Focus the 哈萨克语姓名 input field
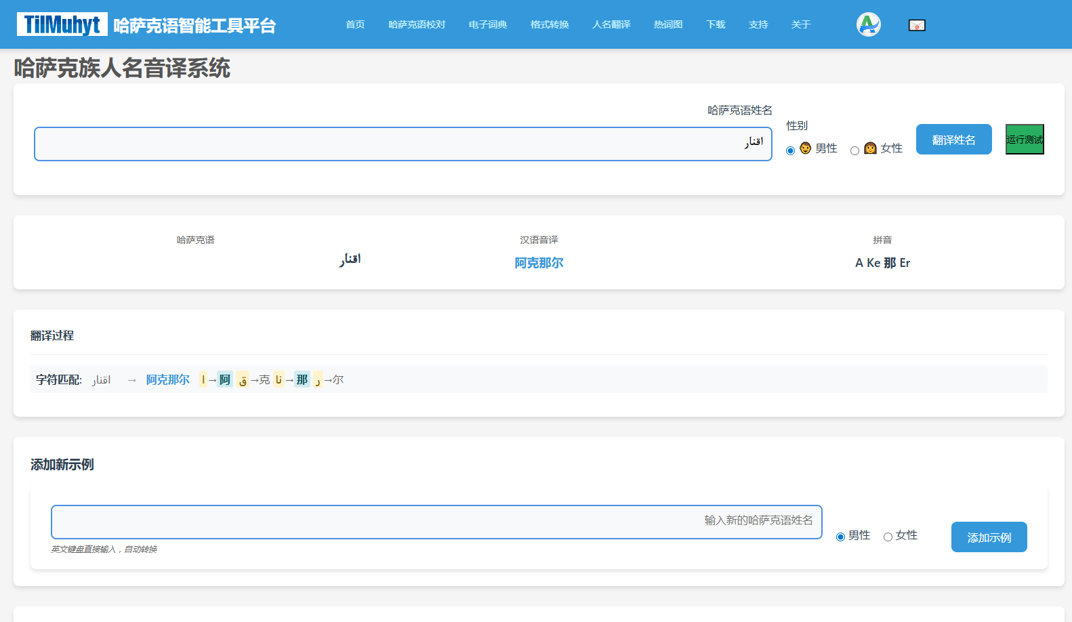This screenshot has height=622, width=1072. click(403, 144)
